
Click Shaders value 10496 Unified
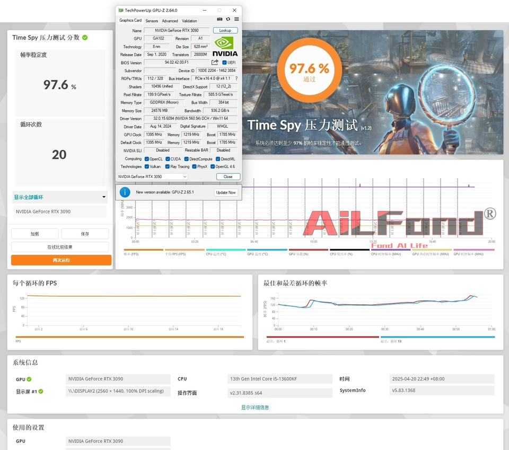coord(162,86)
